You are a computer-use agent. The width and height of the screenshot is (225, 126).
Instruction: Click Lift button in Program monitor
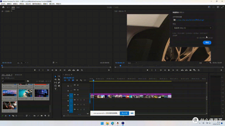(x=182, y=70)
